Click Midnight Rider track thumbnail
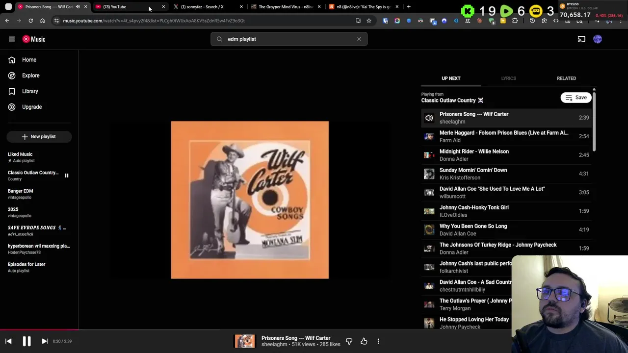The height and width of the screenshot is (353, 628). (x=429, y=155)
